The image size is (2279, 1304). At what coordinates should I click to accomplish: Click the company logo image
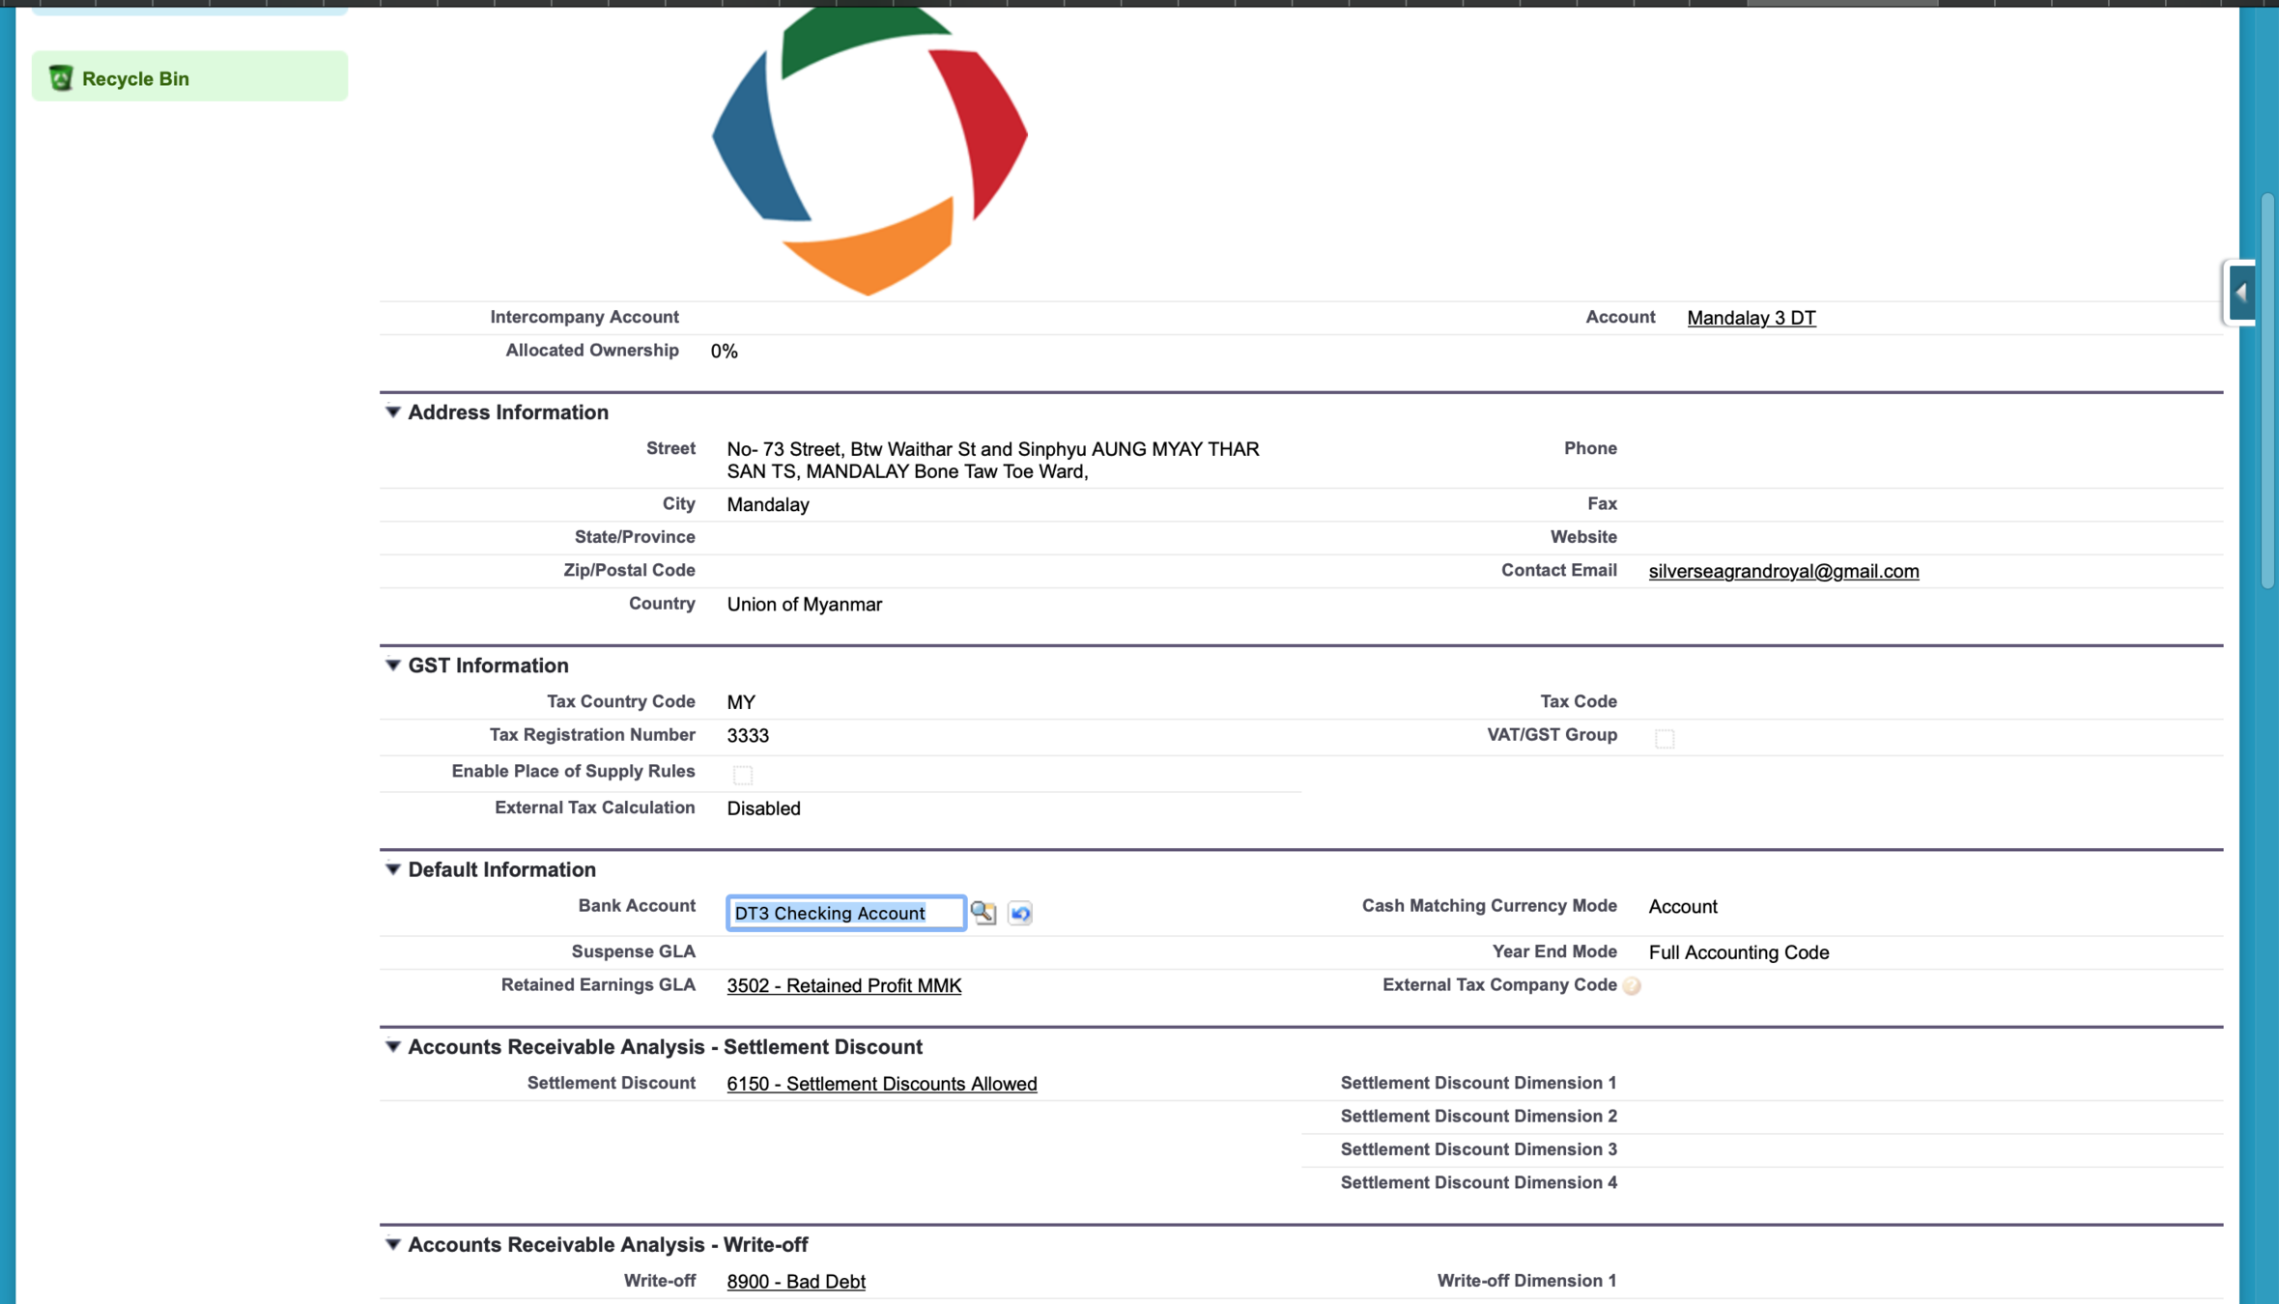tap(869, 150)
